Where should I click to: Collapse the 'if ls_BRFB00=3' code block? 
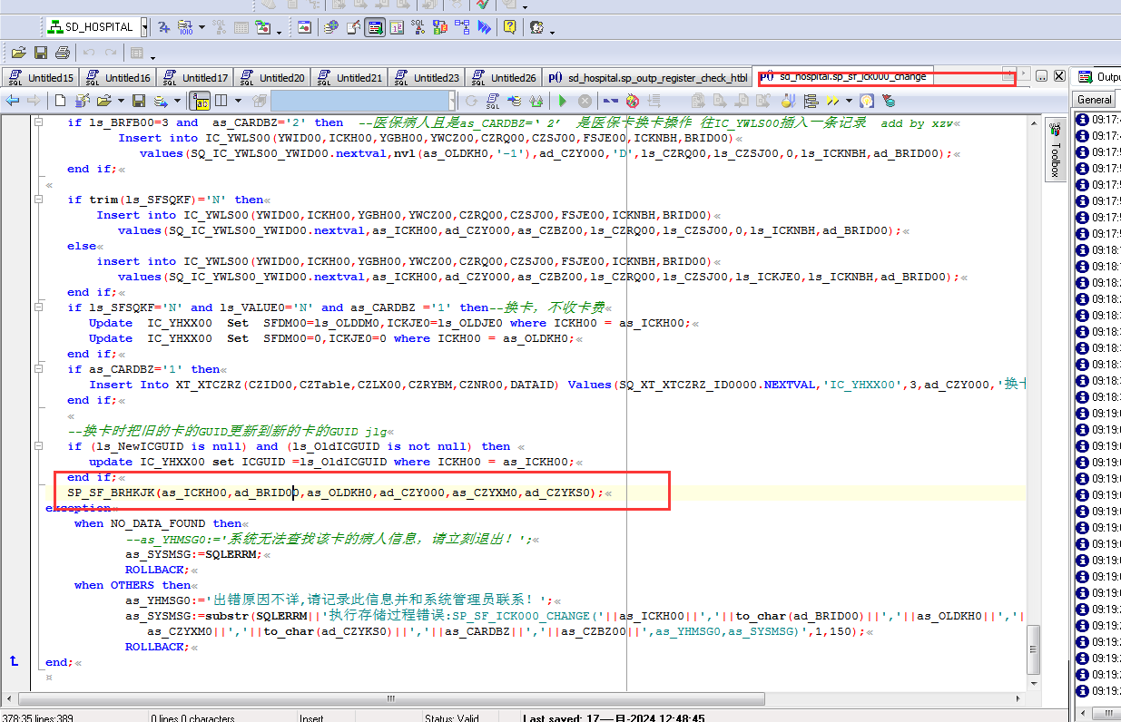(x=38, y=122)
